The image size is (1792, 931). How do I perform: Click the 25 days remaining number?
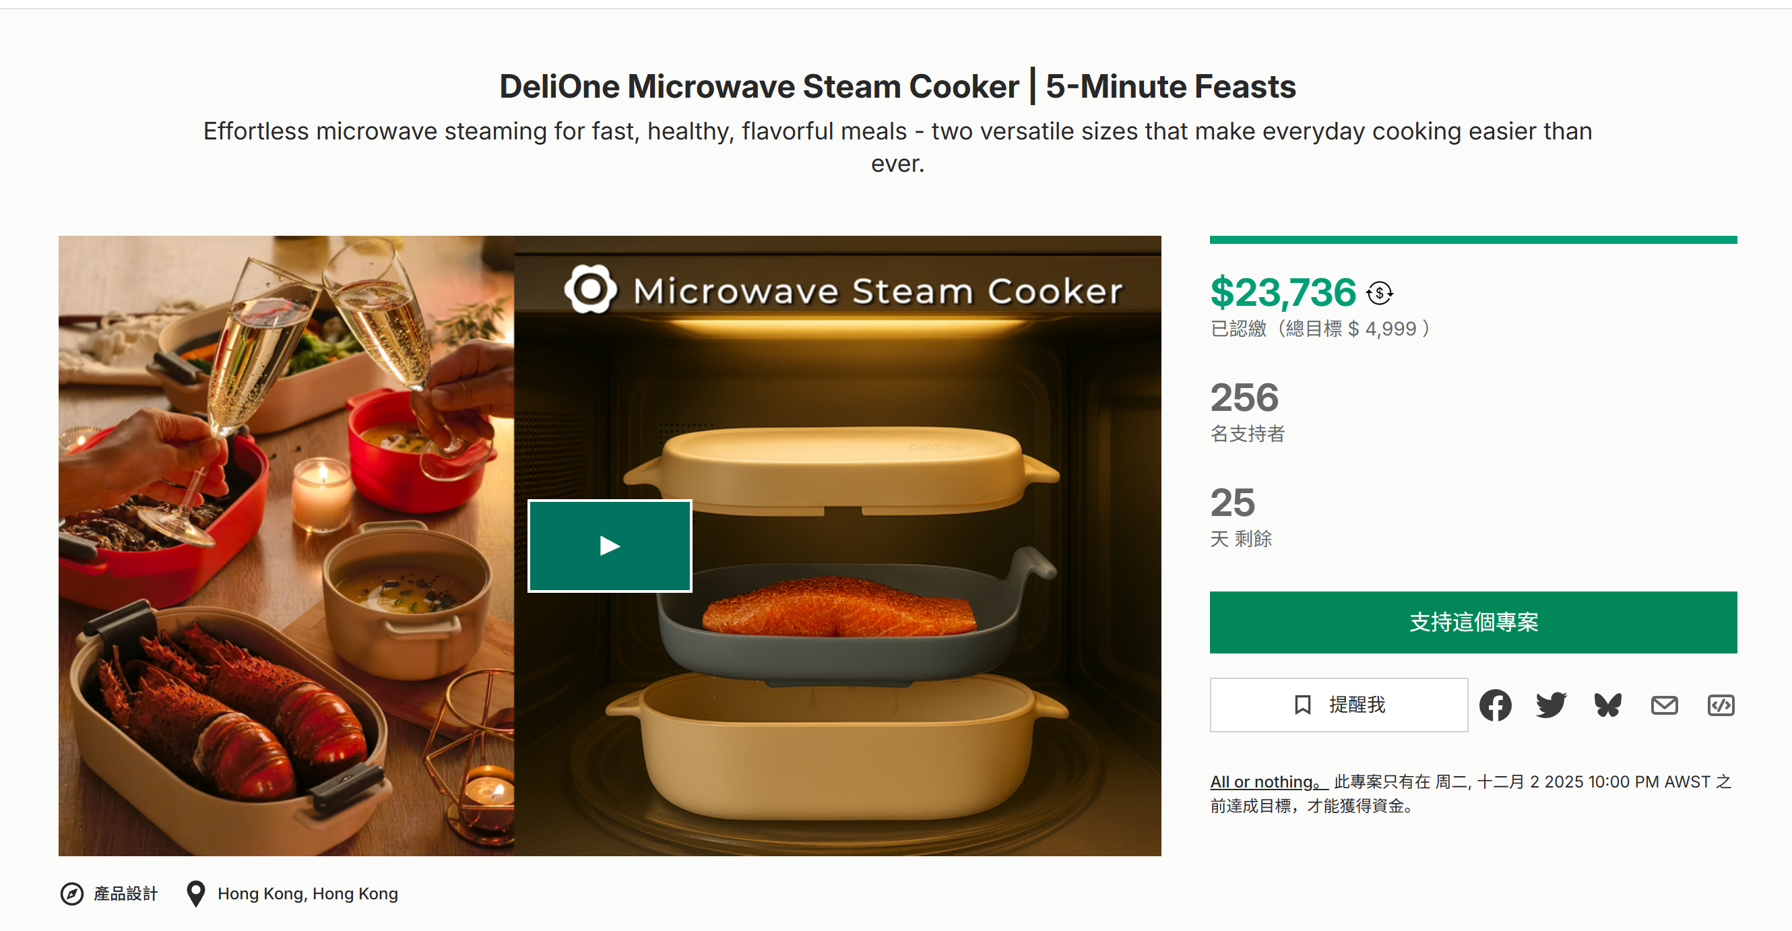click(x=1232, y=503)
